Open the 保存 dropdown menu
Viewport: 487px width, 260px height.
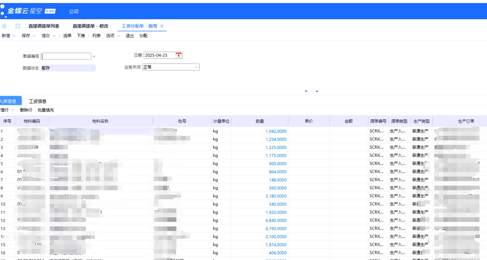tap(34, 36)
